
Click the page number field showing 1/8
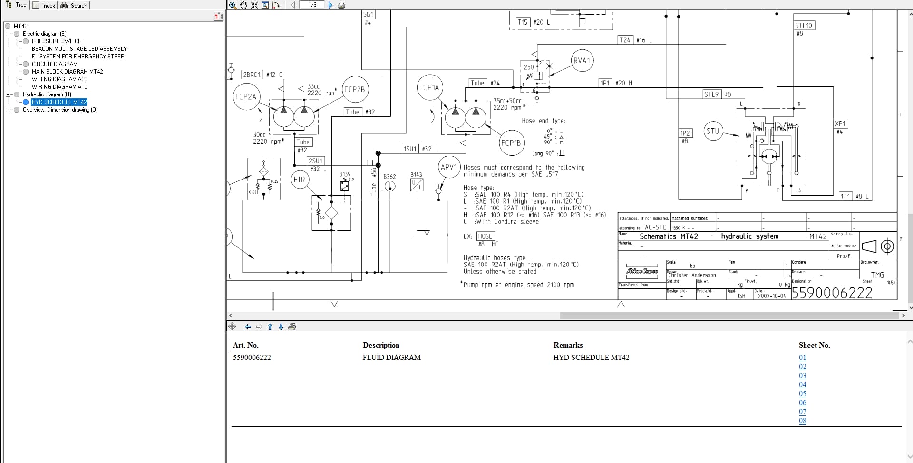(x=312, y=5)
